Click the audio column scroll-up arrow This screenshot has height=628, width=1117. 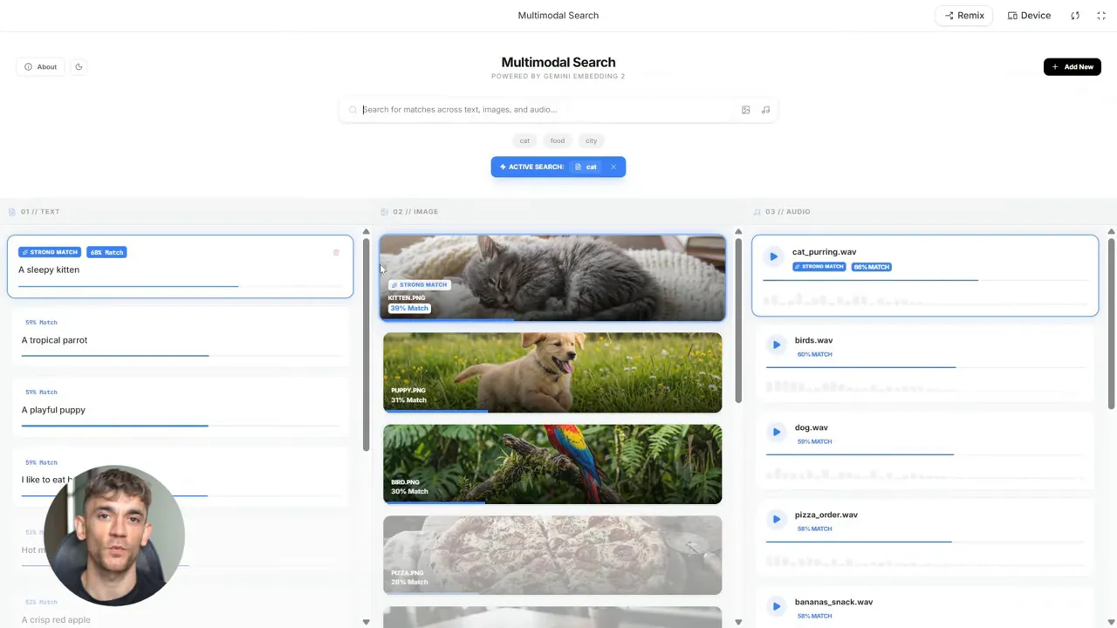coord(1111,232)
